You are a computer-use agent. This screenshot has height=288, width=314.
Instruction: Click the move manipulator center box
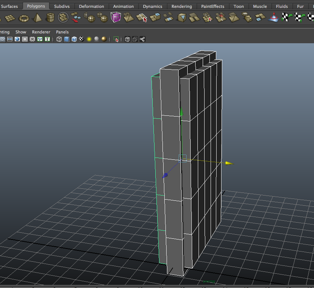point(183,158)
